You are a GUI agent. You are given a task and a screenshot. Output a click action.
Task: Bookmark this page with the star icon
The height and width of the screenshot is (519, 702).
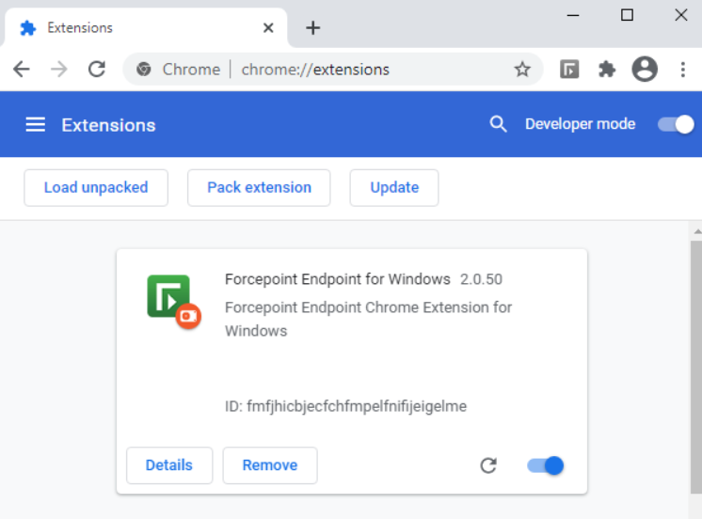pos(522,69)
